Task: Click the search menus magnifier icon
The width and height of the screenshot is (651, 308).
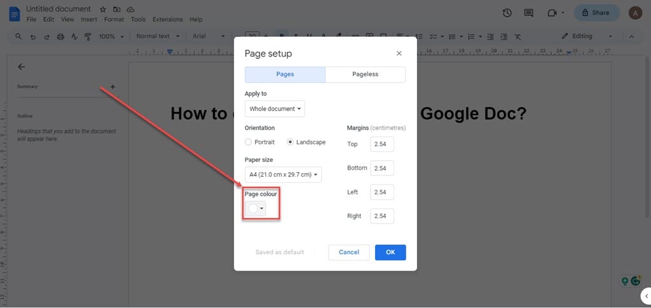Action: click(18, 36)
